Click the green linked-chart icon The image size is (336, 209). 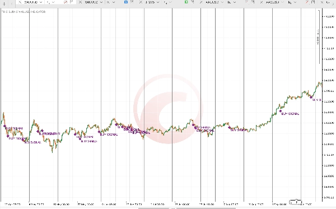(186, 2)
